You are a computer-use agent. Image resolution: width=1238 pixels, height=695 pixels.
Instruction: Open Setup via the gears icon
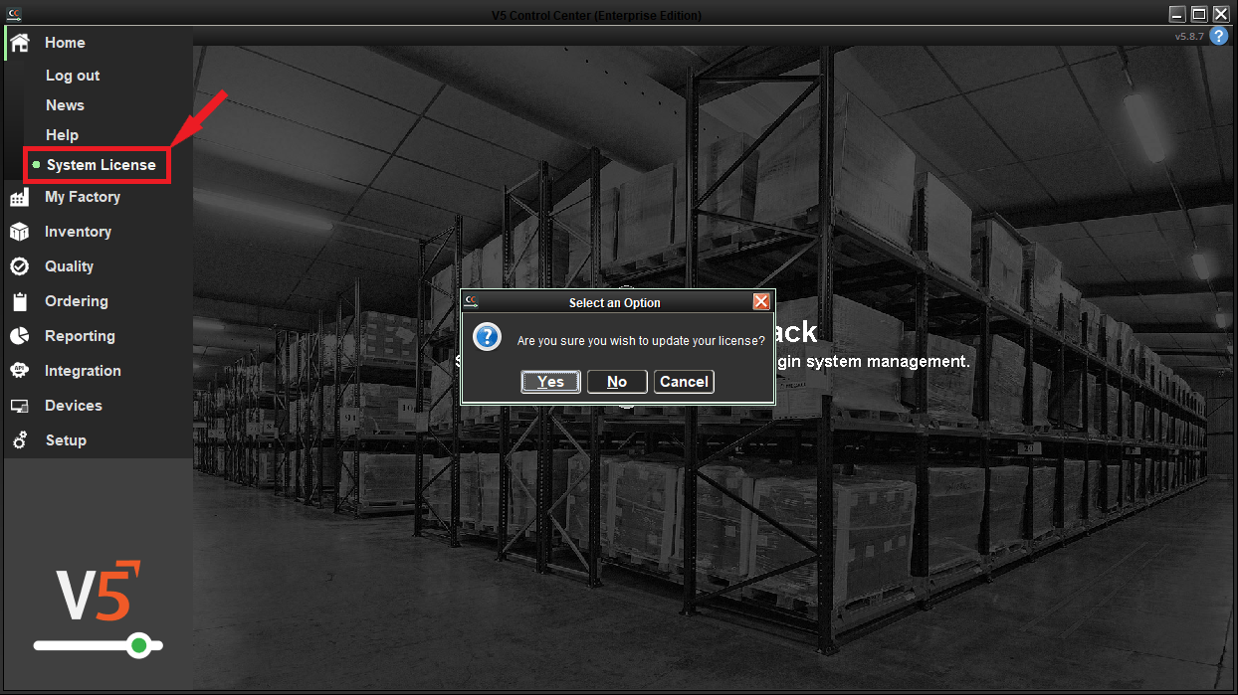coord(19,440)
